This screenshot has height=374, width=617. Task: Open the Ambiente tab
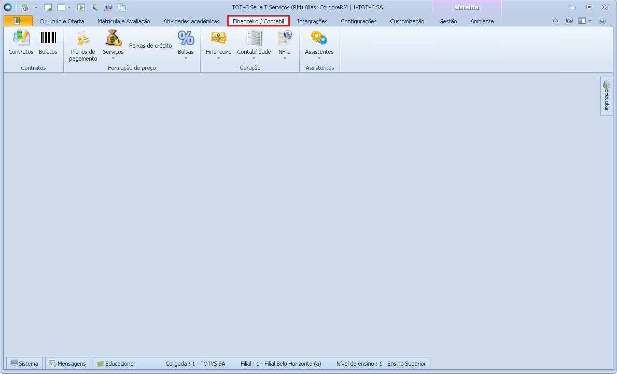482,21
